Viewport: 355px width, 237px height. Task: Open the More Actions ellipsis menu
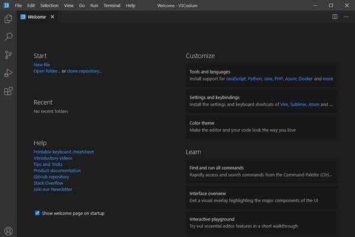346,17
